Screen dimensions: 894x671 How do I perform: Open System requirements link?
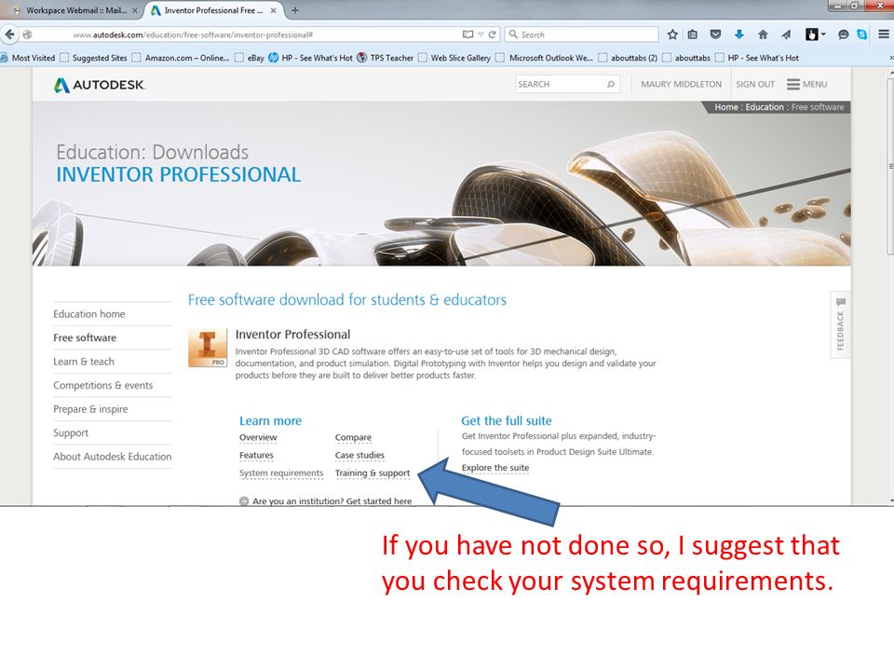[281, 473]
